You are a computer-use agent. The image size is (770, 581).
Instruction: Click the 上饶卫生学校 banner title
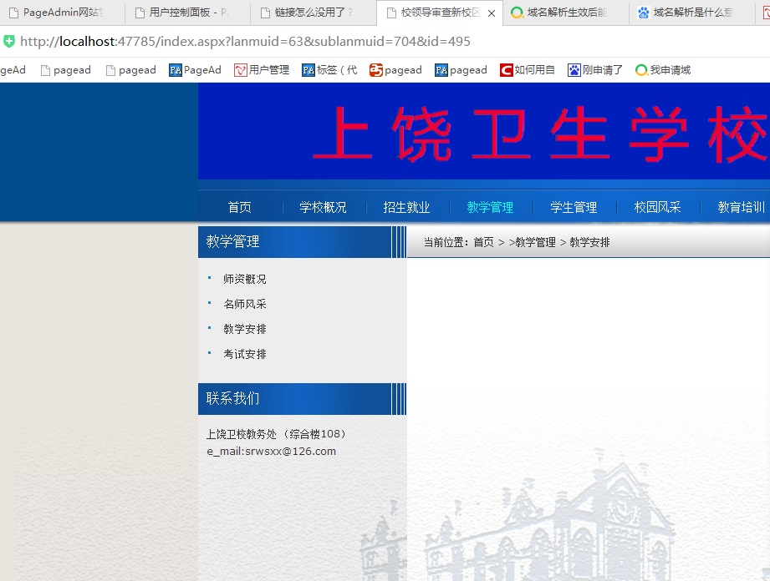tap(540, 134)
